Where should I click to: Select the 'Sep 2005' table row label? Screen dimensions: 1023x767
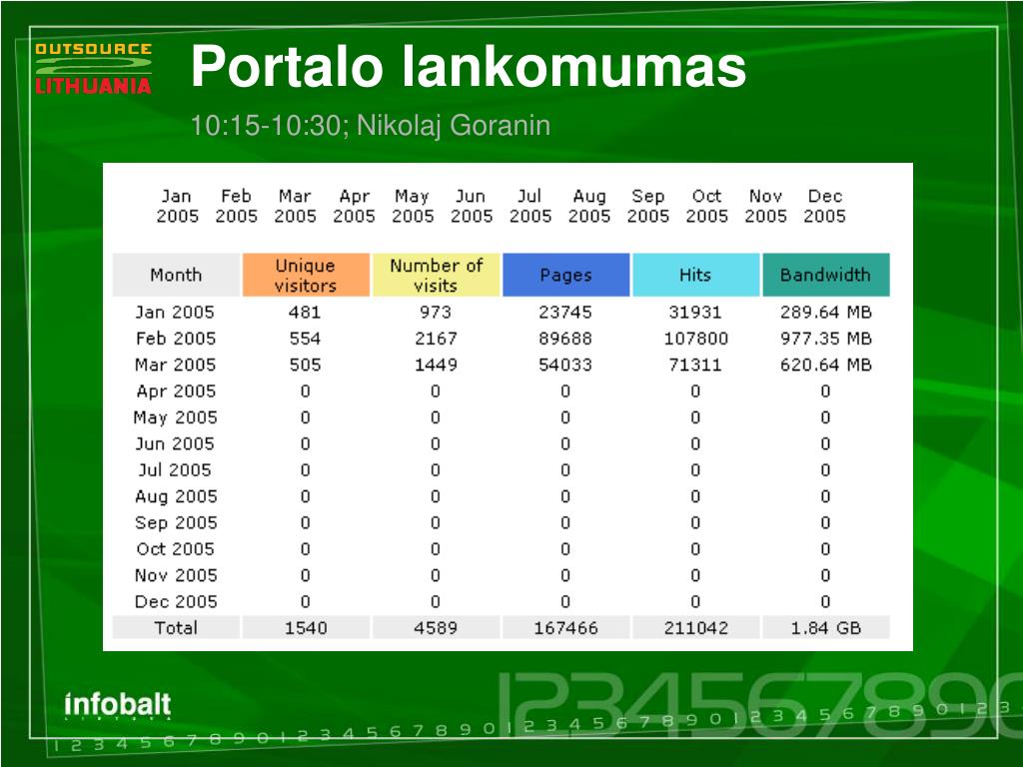[x=175, y=522]
